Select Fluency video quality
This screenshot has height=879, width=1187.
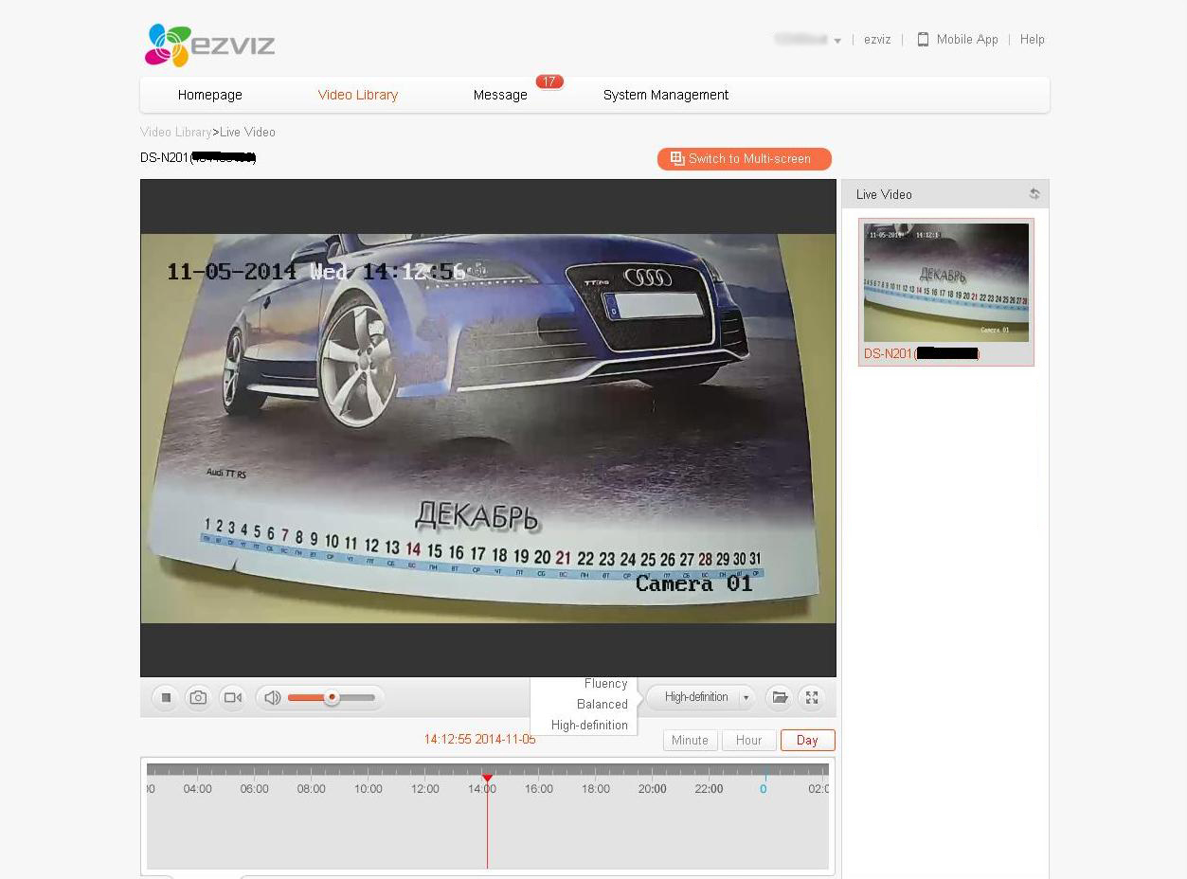click(x=606, y=684)
